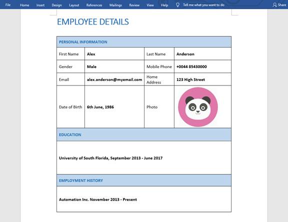Select the '123 High Street' address value

(x=190, y=79)
